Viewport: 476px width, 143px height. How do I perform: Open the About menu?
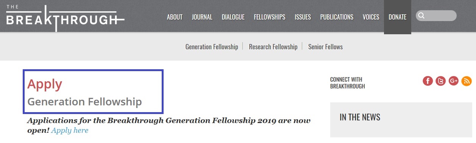point(175,17)
